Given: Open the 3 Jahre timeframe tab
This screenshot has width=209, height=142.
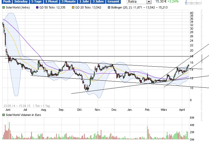Looking at the screenshot, I should [98, 2].
